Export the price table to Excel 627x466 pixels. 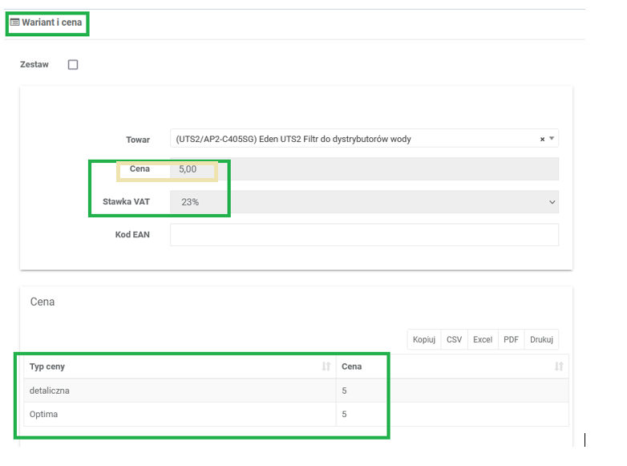[x=482, y=339]
